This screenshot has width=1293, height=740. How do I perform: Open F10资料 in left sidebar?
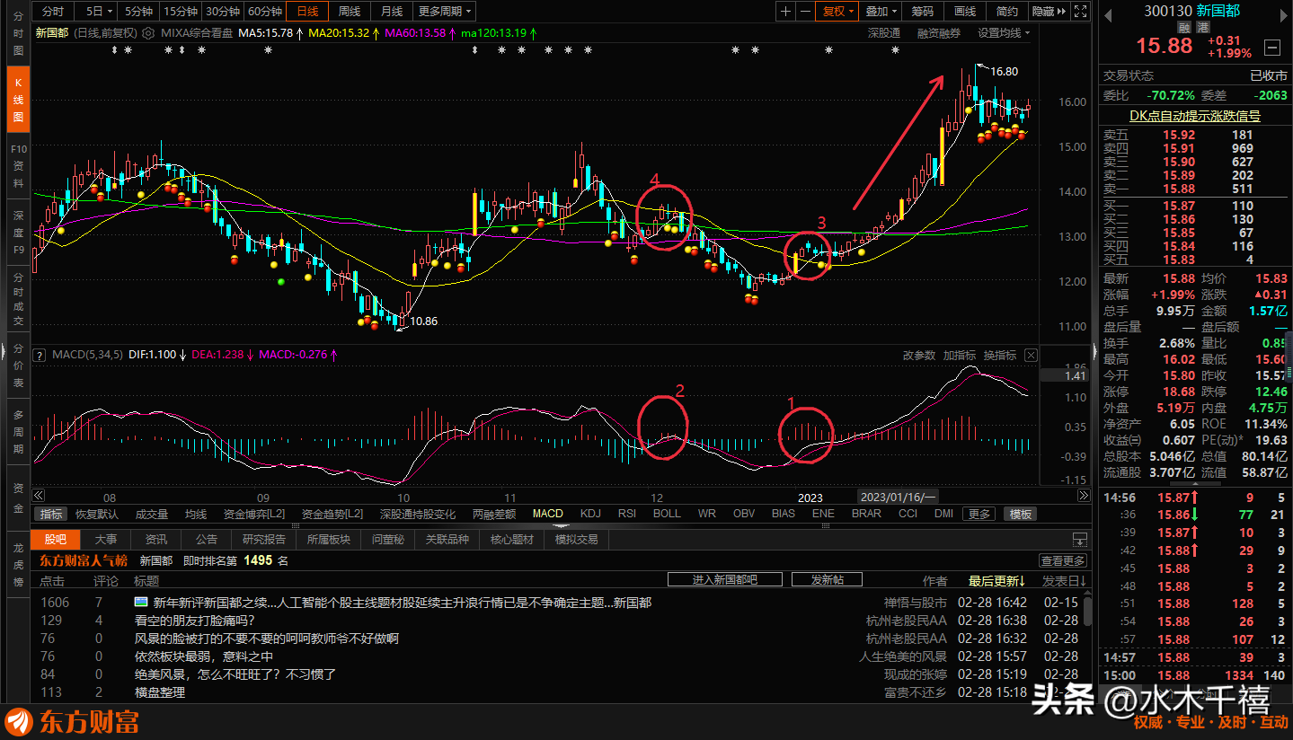tap(18, 166)
